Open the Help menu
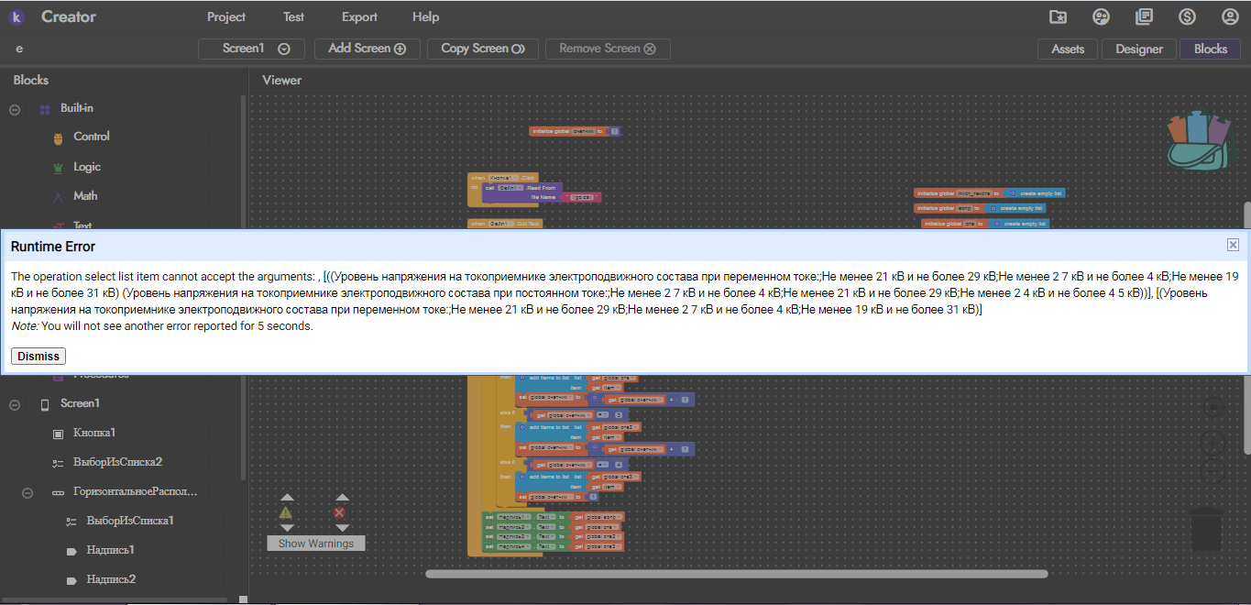The height and width of the screenshot is (605, 1251). pos(425,16)
